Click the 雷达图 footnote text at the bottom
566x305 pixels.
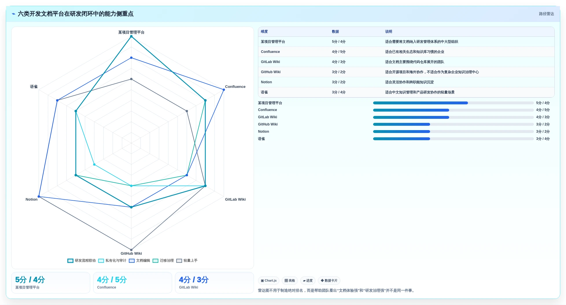tap(337, 291)
